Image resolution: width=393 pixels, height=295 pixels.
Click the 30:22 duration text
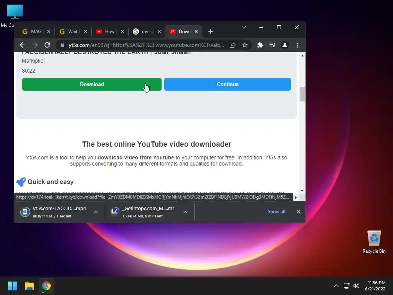point(28,71)
